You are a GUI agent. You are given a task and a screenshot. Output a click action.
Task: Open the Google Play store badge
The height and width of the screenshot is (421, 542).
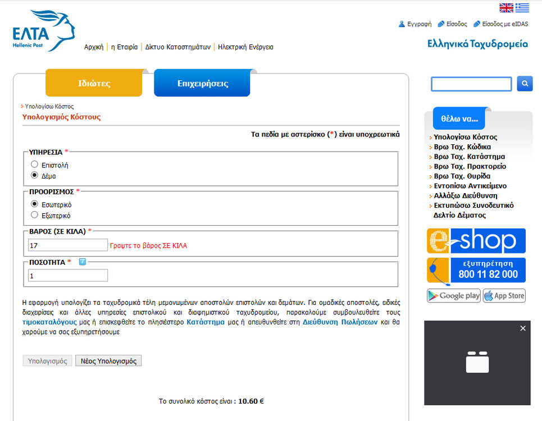[453, 296]
